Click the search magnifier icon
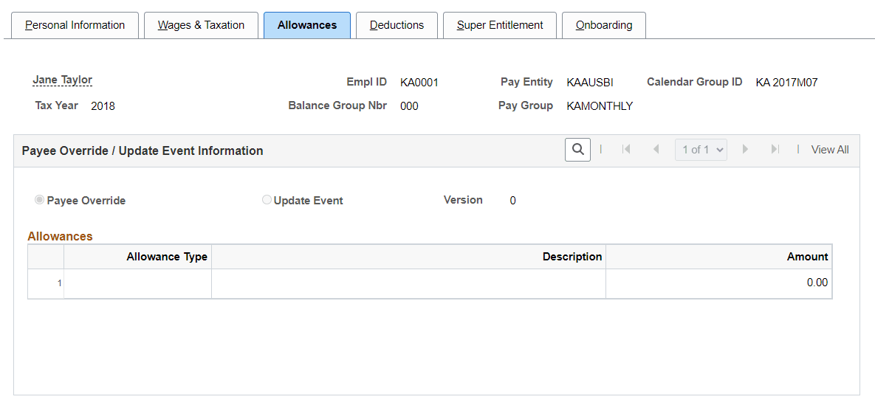Viewport: 875px width, 405px height. (x=577, y=150)
